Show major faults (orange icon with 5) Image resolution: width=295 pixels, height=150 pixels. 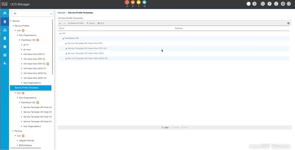coord(133,2)
